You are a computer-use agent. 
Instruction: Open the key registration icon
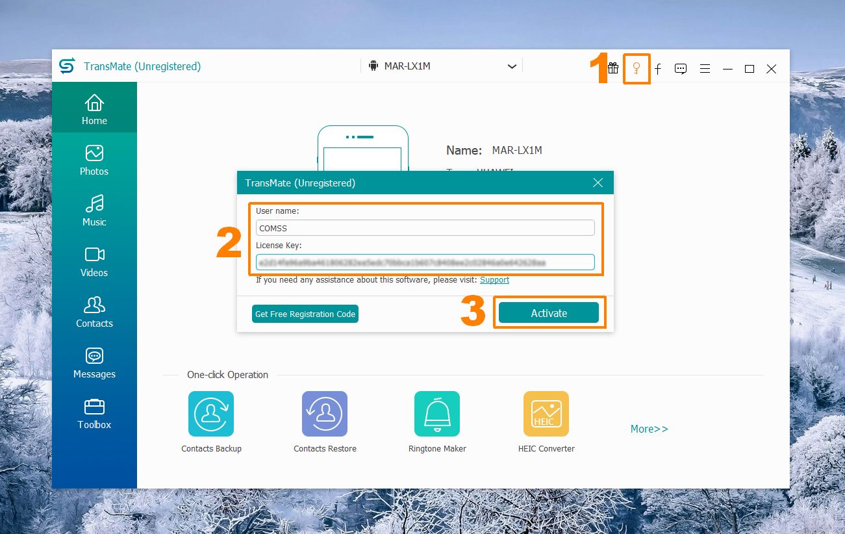(637, 68)
